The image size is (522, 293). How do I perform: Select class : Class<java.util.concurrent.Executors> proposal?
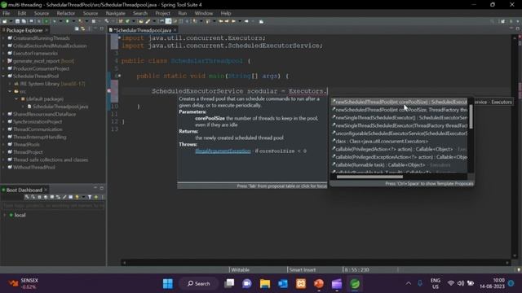coord(400,141)
